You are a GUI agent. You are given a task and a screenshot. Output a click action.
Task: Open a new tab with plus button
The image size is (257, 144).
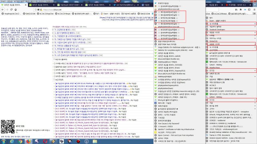coord(255,5)
